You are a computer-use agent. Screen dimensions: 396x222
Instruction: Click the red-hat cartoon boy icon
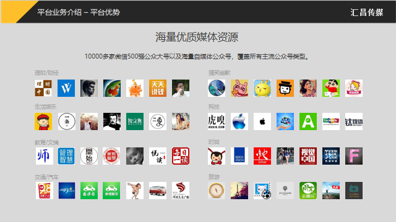pyautogui.click(x=43, y=121)
